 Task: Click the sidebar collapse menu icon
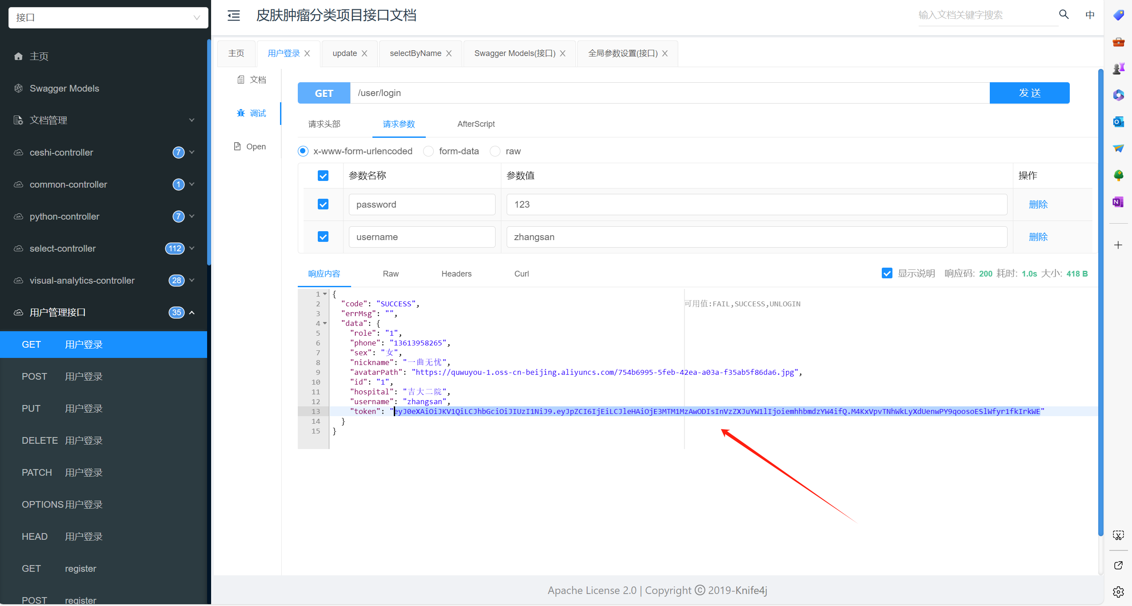tap(234, 16)
